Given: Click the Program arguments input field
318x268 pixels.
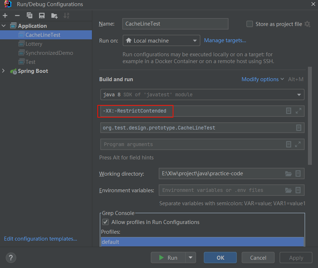Looking at the screenshot, I should tap(191, 144).
